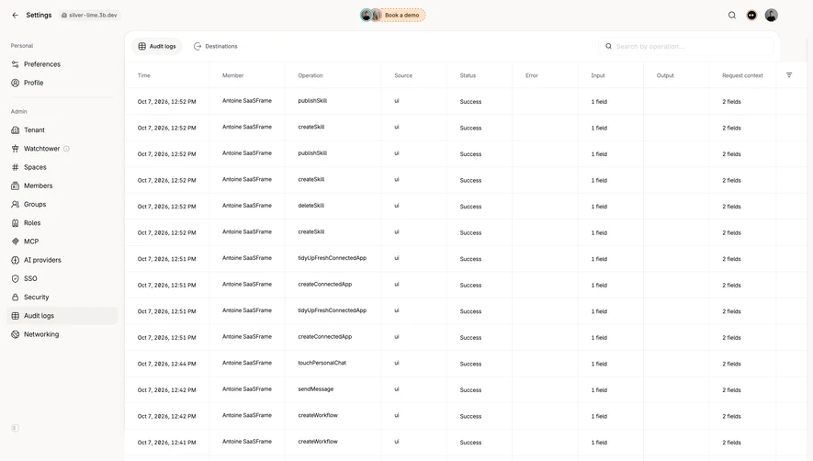Click the back arrow next to Settings
813x461 pixels.
(15, 15)
